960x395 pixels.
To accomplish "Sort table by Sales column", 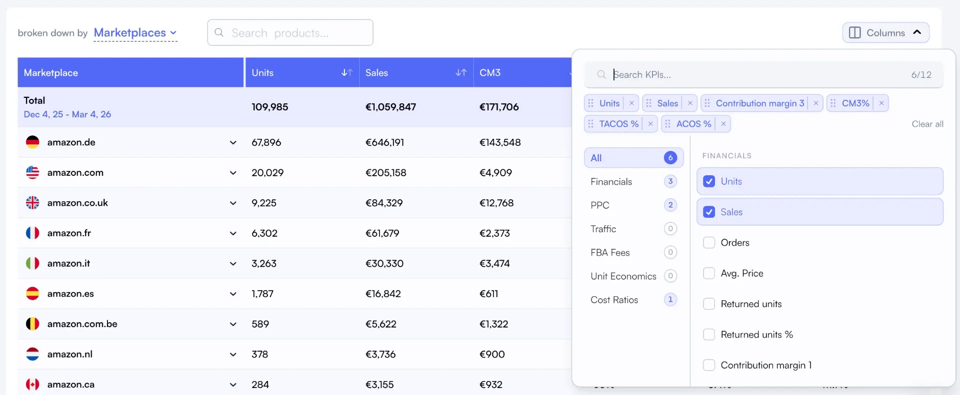I will [461, 73].
